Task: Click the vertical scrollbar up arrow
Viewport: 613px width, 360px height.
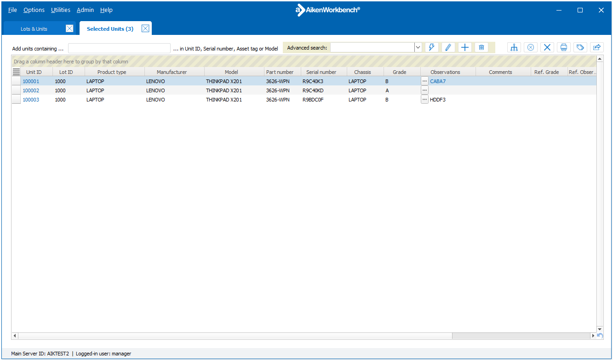Action: 600,59
